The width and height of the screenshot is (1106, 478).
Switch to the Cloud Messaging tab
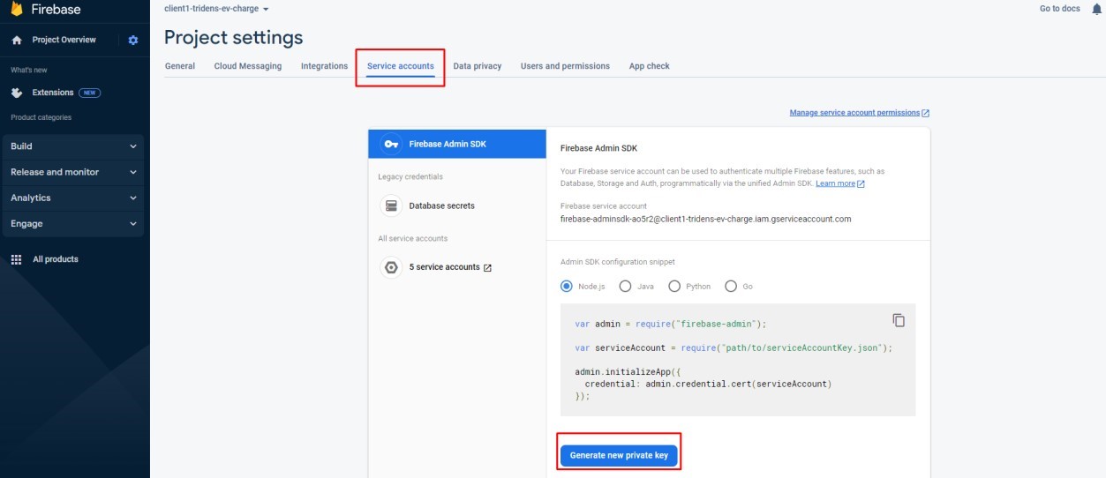pos(247,66)
